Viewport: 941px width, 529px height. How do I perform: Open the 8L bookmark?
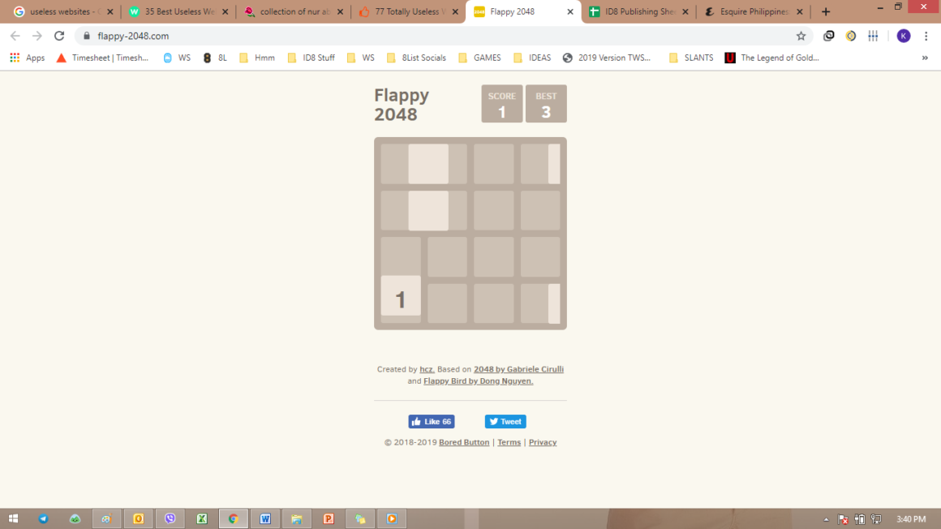coord(215,58)
